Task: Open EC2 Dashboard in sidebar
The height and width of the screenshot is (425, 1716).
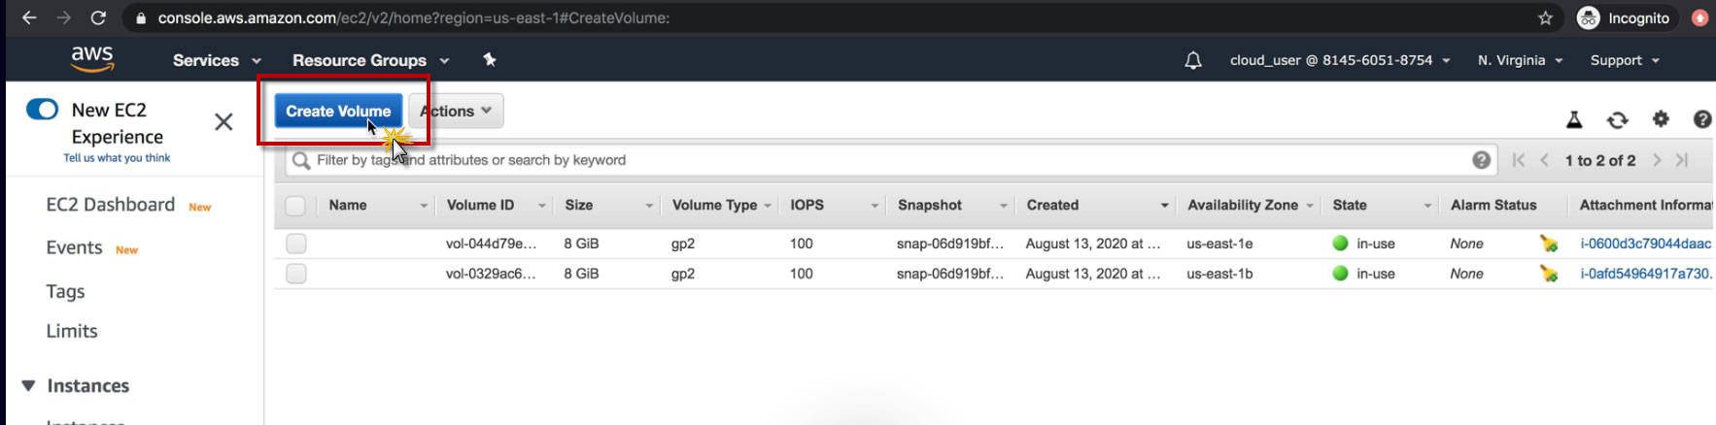Action: [x=110, y=205]
